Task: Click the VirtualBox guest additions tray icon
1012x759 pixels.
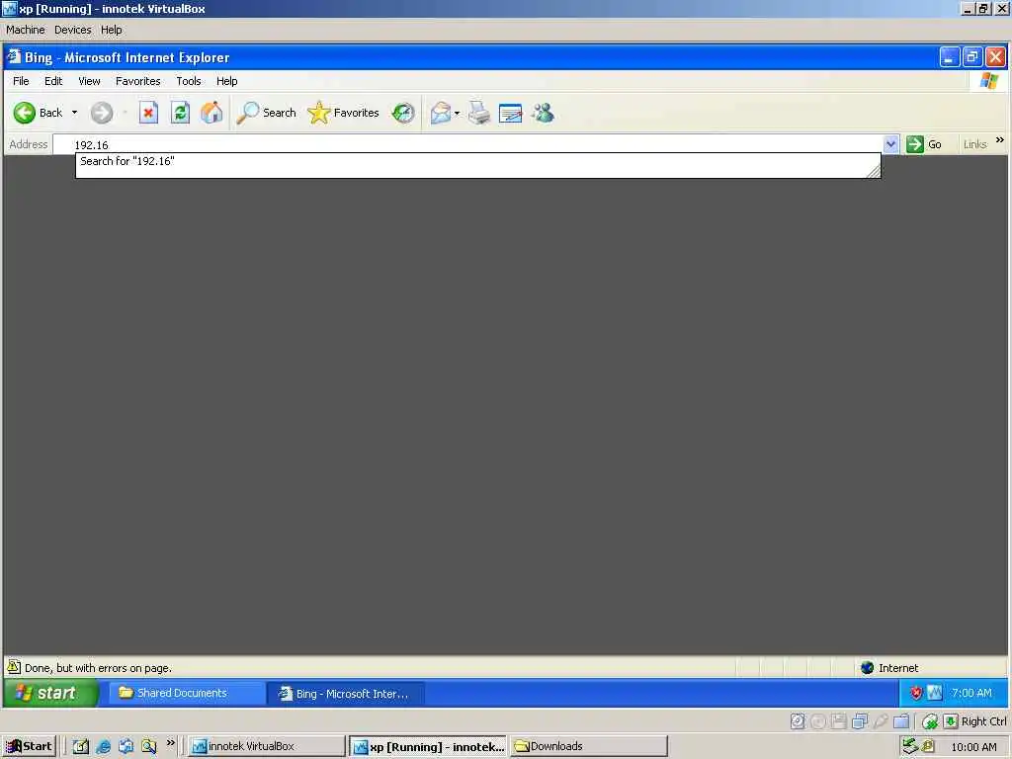Action: pyautogui.click(x=935, y=693)
